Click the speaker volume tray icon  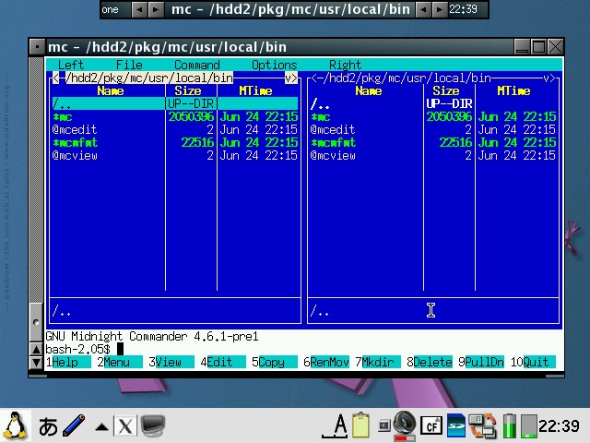(404, 425)
